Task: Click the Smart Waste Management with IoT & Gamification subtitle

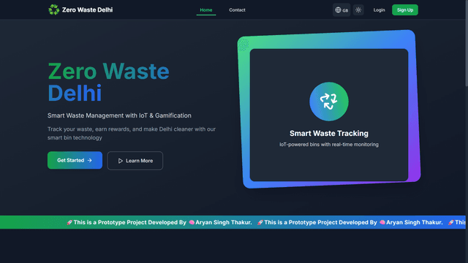Action: point(119,115)
